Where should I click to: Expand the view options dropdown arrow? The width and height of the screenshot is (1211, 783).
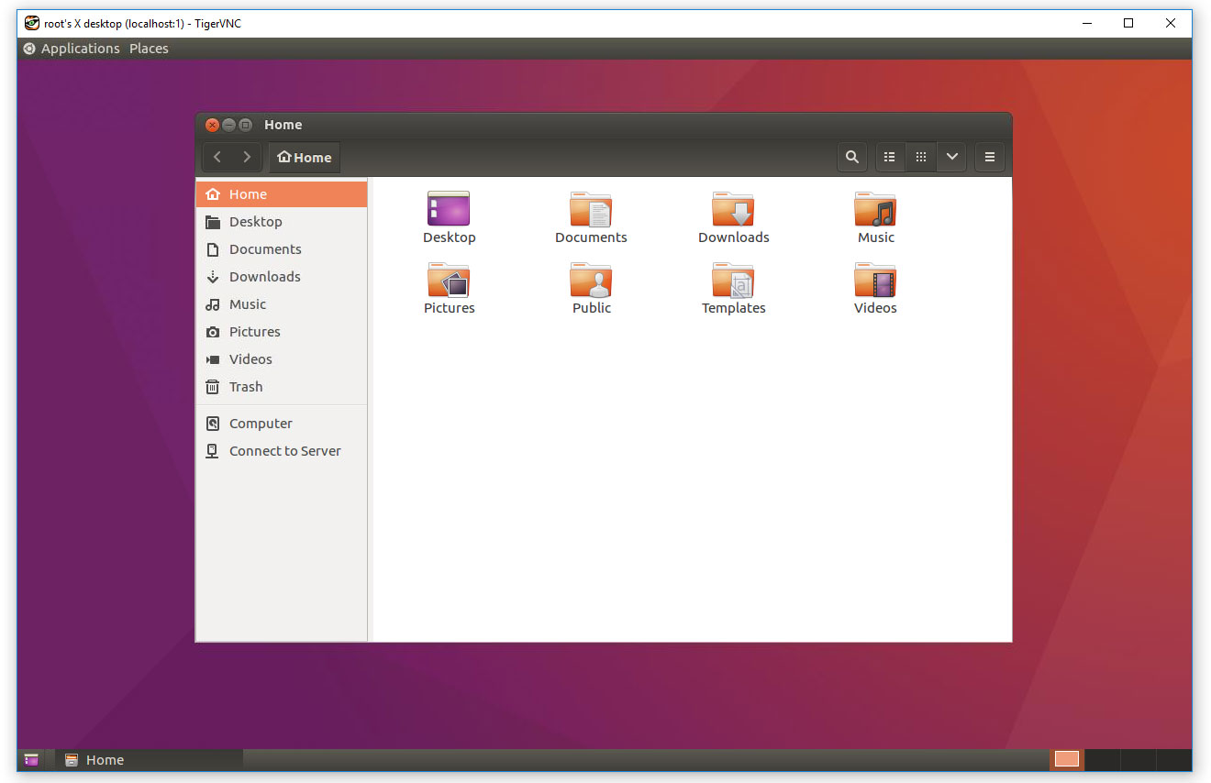click(x=952, y=157)
